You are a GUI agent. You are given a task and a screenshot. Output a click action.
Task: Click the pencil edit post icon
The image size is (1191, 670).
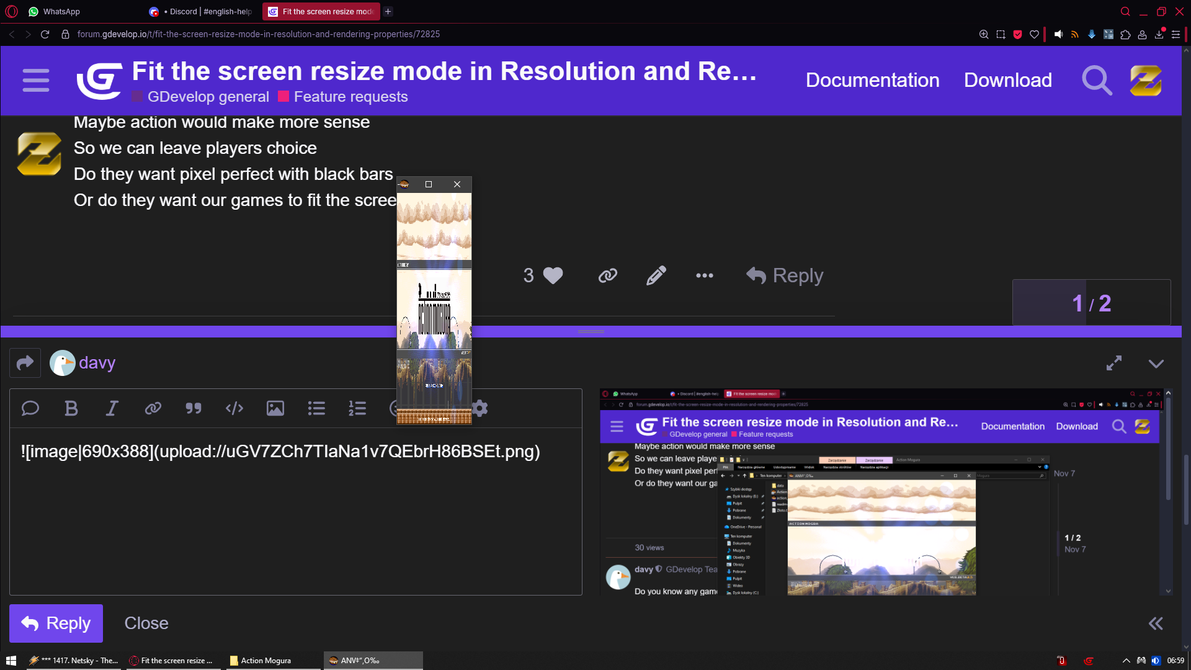pyautogui.click(x=656, y=275)
